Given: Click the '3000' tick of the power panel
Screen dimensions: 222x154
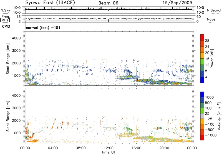Looking at the screenshot, I should [x=16, y=51].
